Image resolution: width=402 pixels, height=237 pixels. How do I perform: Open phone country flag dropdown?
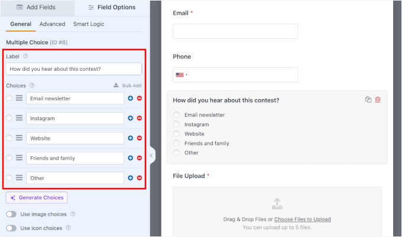(181, 75)
